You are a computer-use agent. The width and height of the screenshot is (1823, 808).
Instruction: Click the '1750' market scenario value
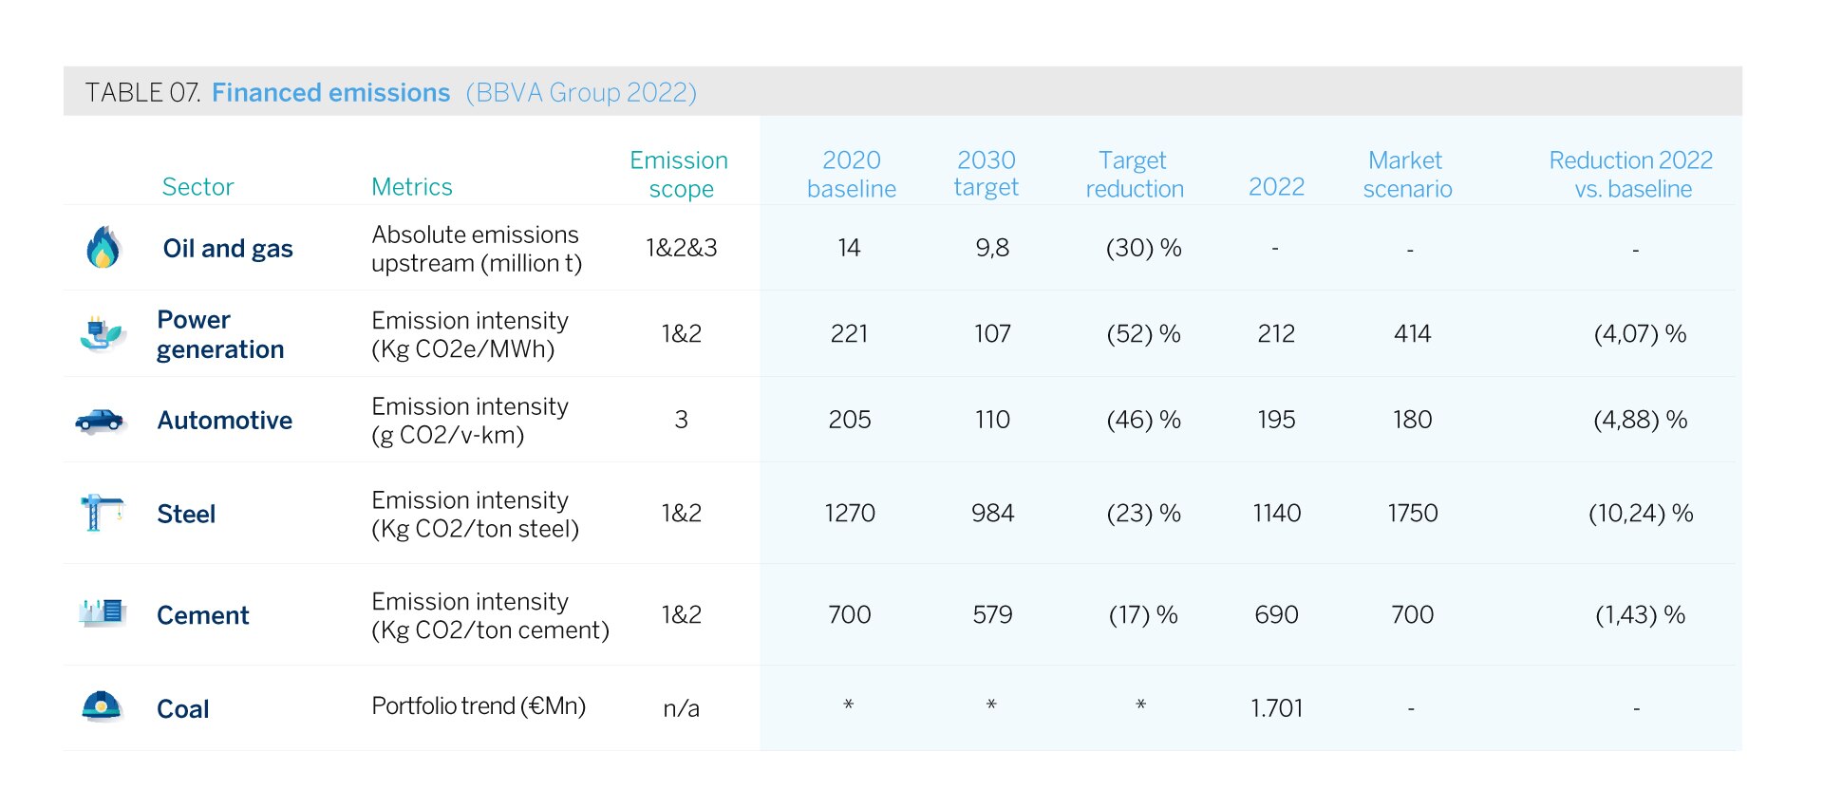pyautogui.click(x=1413, y=514)
